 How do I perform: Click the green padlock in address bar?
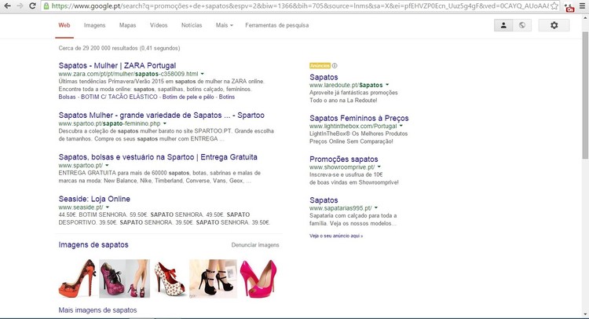click(x=46, y=6)
